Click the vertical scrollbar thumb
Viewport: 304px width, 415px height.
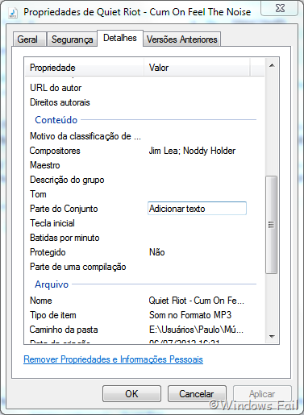coord(272,225)
